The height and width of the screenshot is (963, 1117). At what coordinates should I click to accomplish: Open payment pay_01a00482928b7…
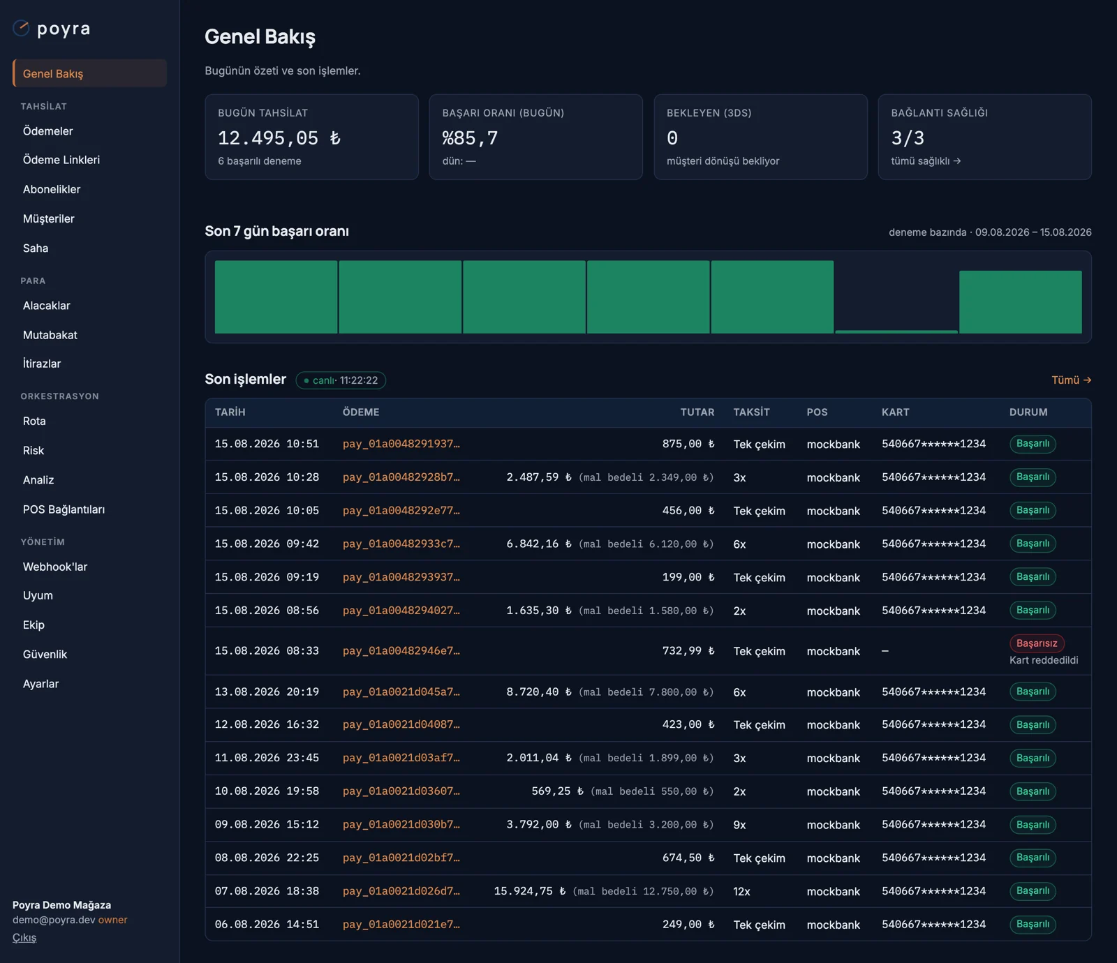401,477
